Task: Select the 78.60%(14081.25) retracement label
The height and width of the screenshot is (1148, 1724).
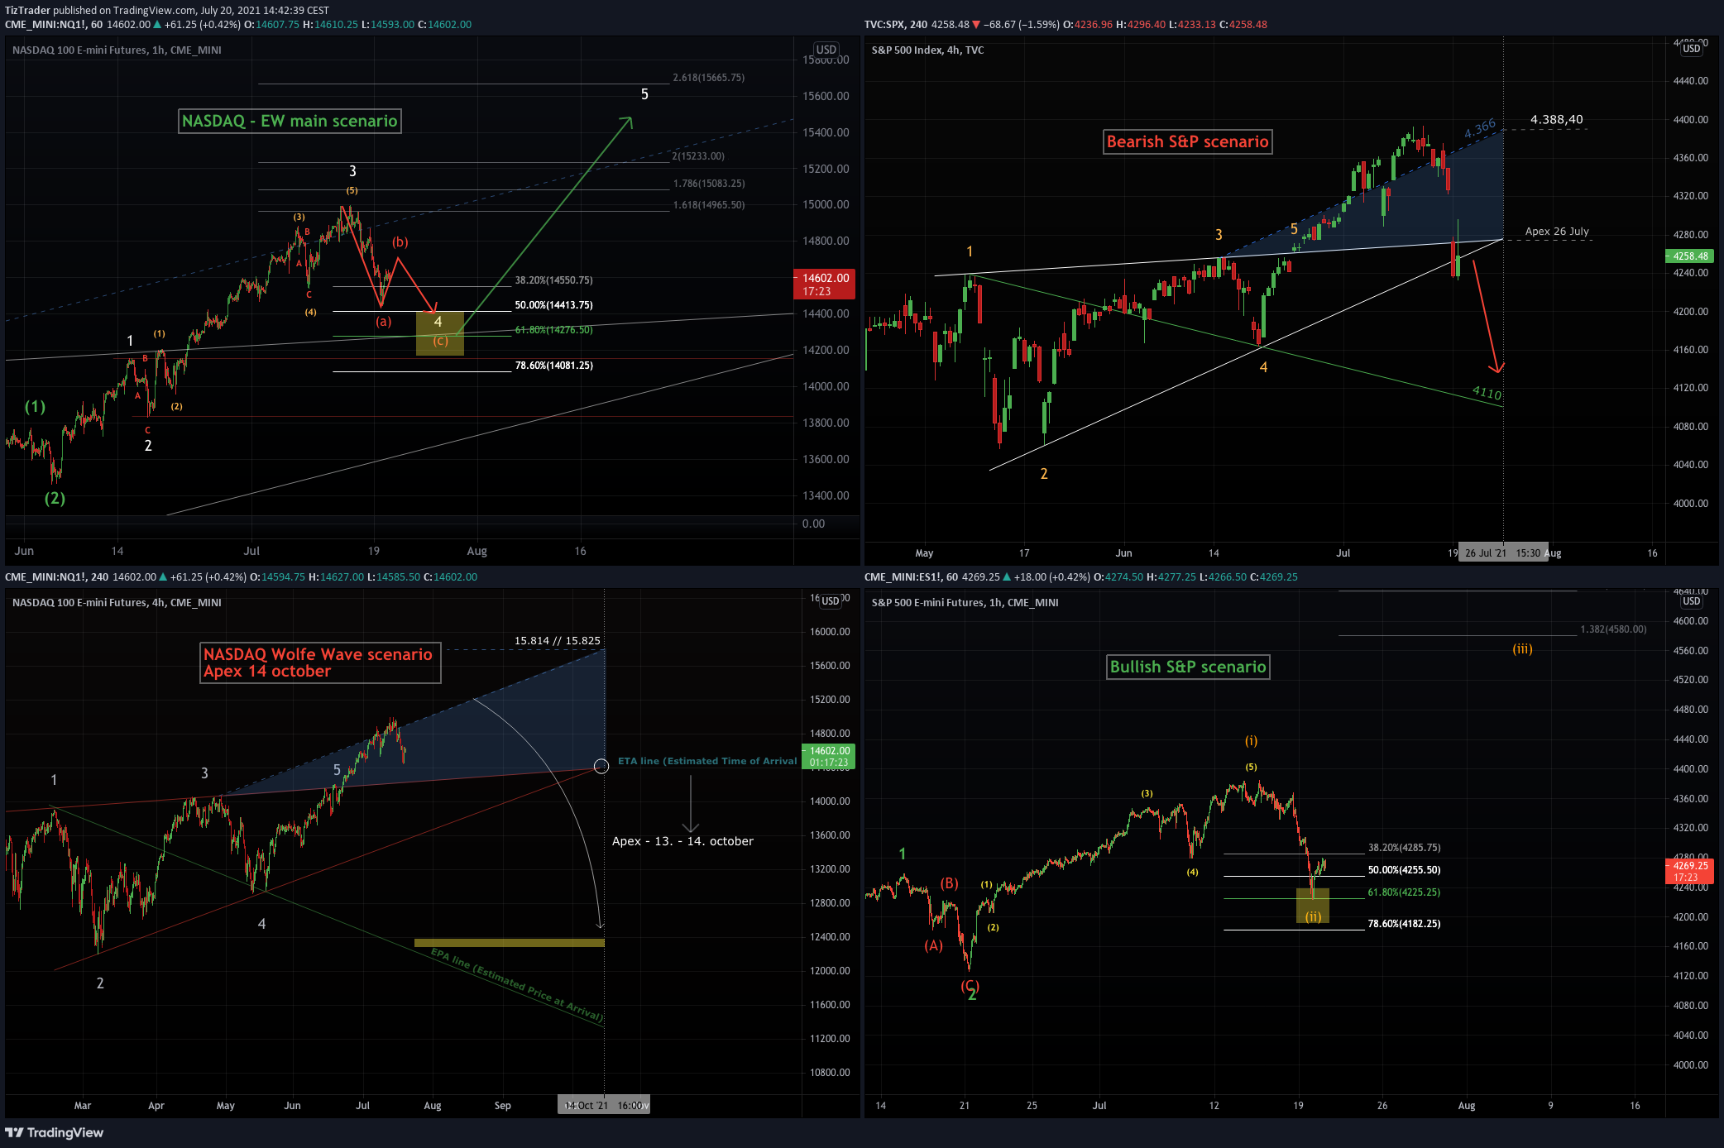Action: coord(553,366)
